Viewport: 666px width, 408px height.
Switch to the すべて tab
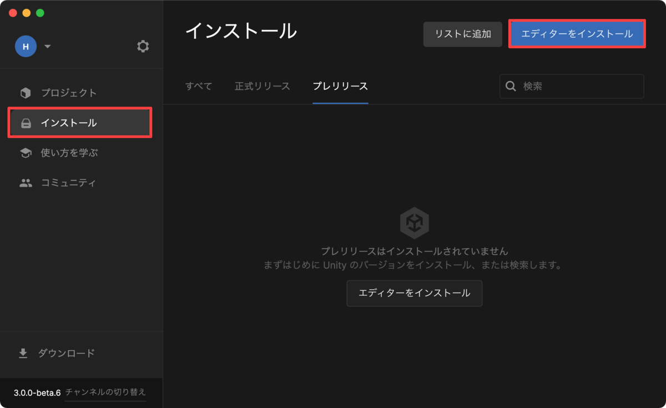click(198, 86)
